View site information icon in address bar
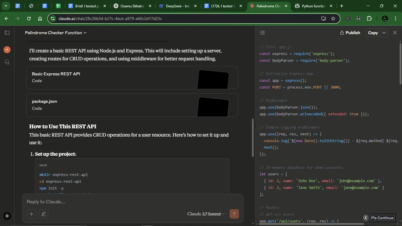The height and width of the screenshot is (226, 402). coord(53,19)
